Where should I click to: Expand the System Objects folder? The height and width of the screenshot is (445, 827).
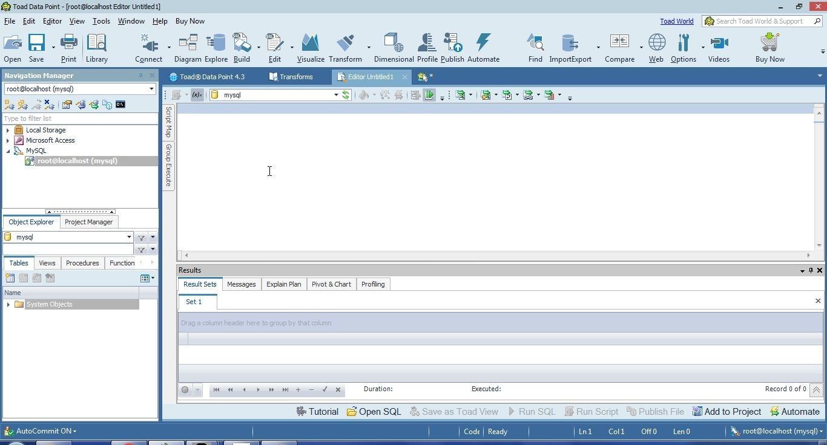coord(8,304)
